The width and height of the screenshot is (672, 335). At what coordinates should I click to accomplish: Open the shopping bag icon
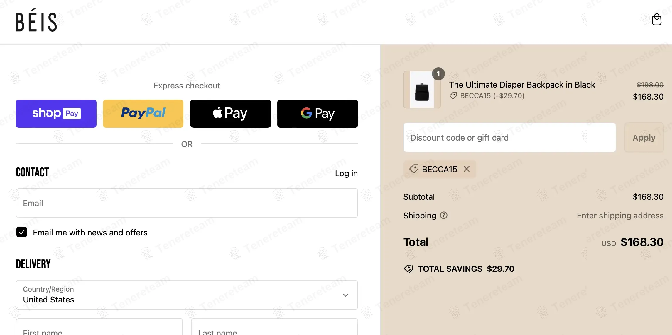(x=656, y=19)
